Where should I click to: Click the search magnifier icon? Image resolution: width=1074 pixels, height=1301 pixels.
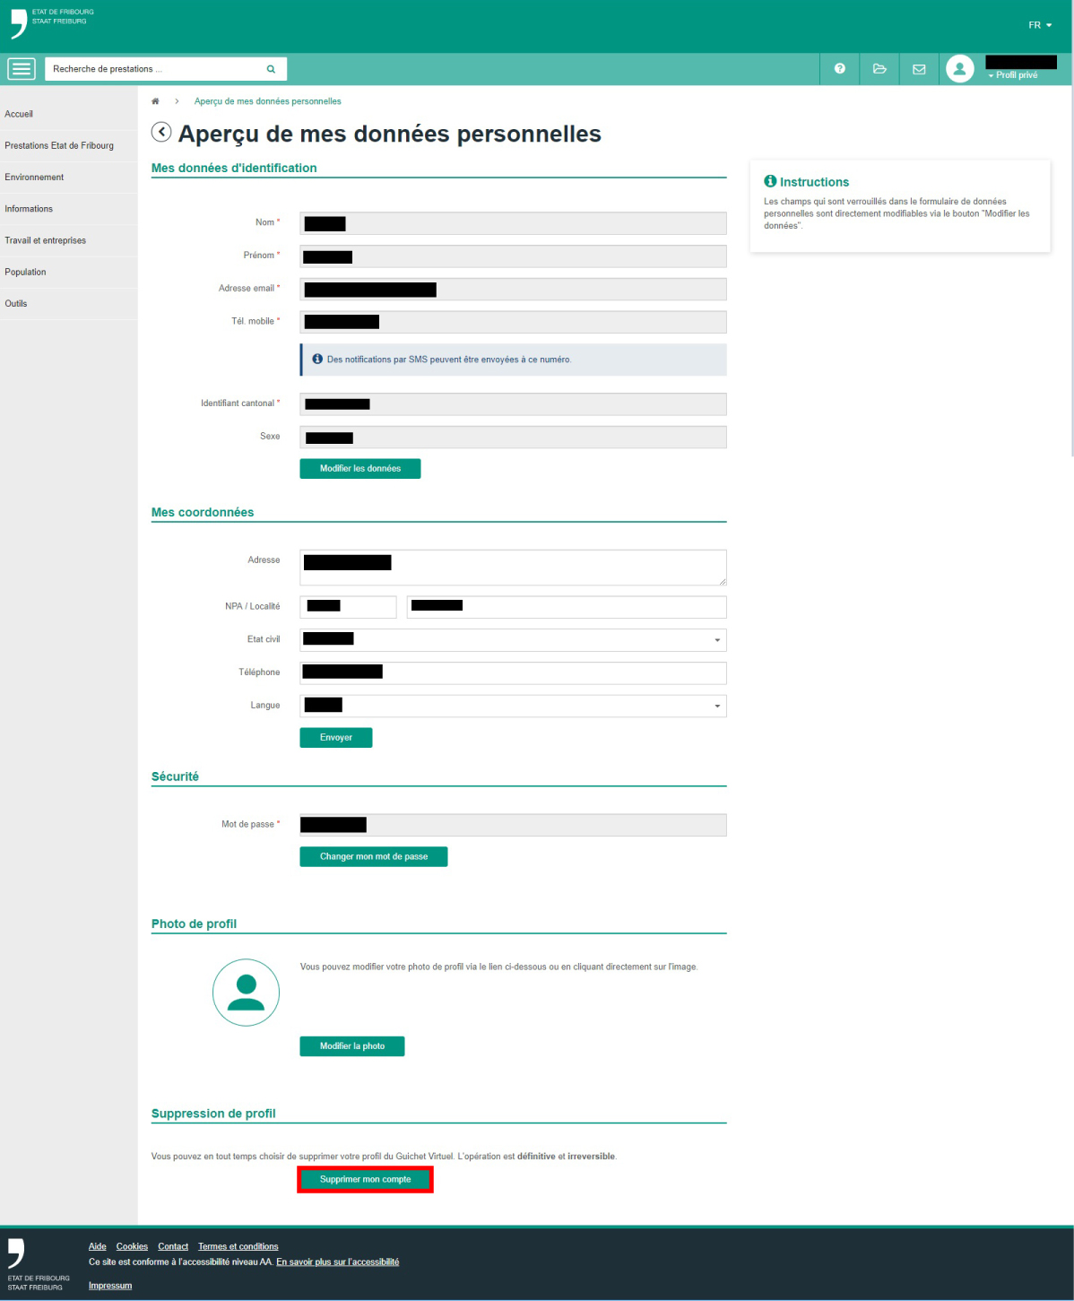[271, 69]
